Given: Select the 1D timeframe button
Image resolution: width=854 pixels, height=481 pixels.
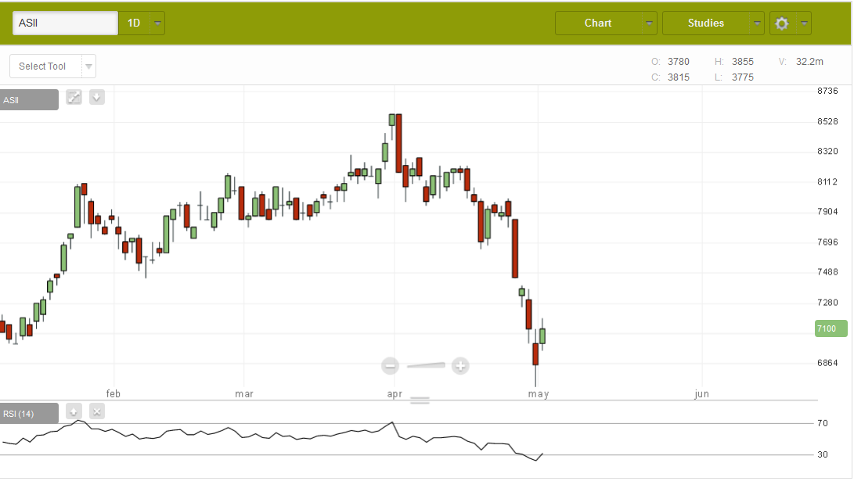Looking at the screenshot, I should pos(134,23).
